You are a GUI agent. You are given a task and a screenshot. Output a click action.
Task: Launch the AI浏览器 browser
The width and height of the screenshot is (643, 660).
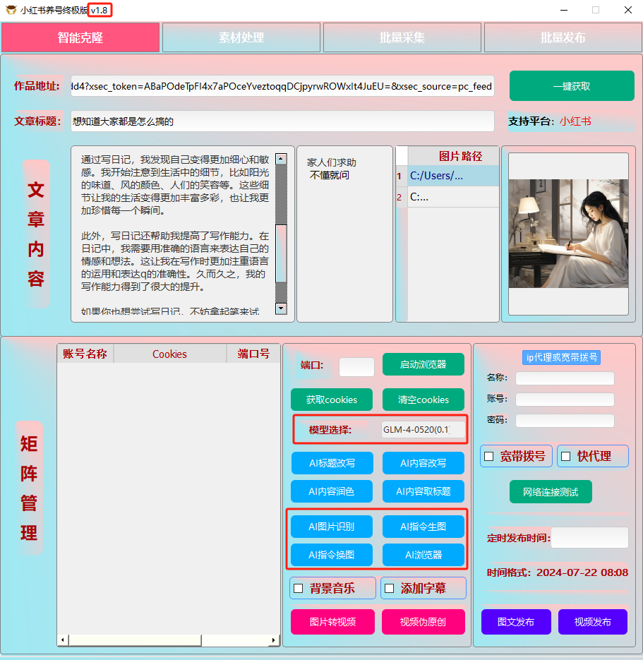tap(423, 554)
